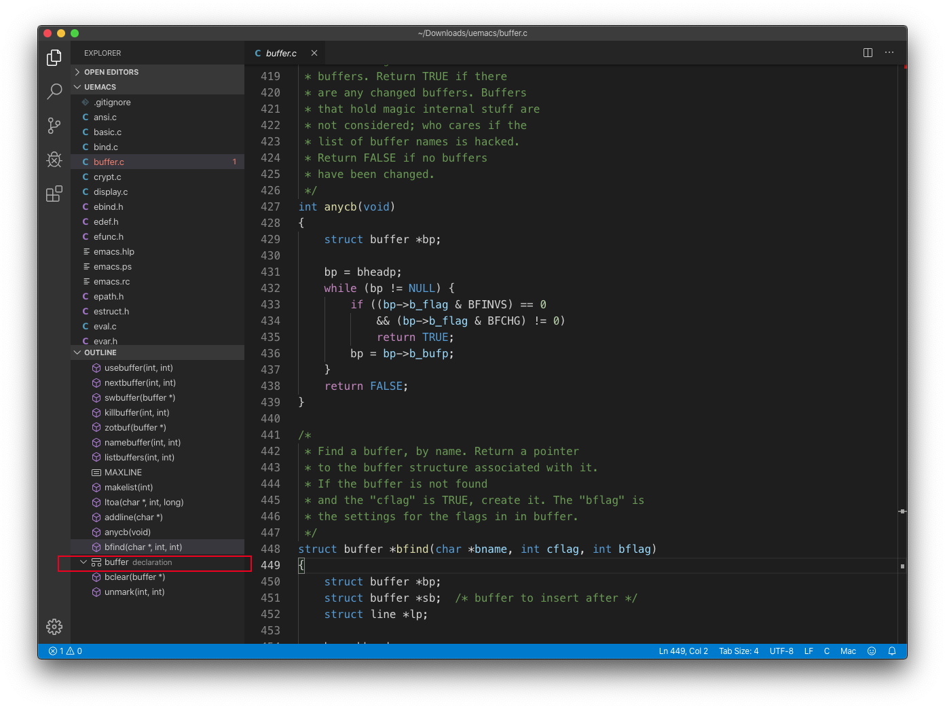945x709 pixels.
Task: Change file encoding via UTF-8
Action: pyautogui.click(x=781, y=651)
